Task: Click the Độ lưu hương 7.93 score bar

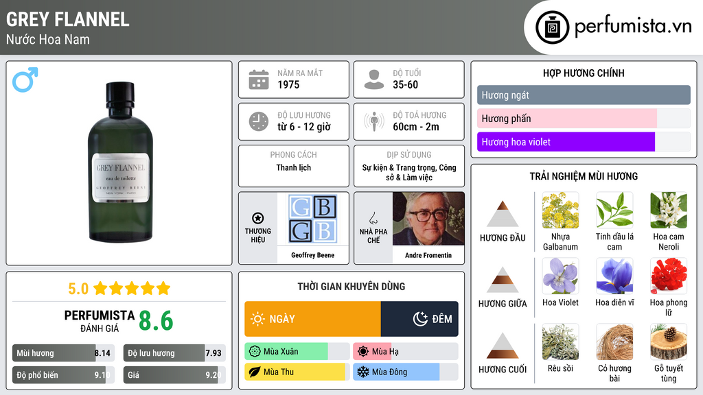Action: click(174, 353)
